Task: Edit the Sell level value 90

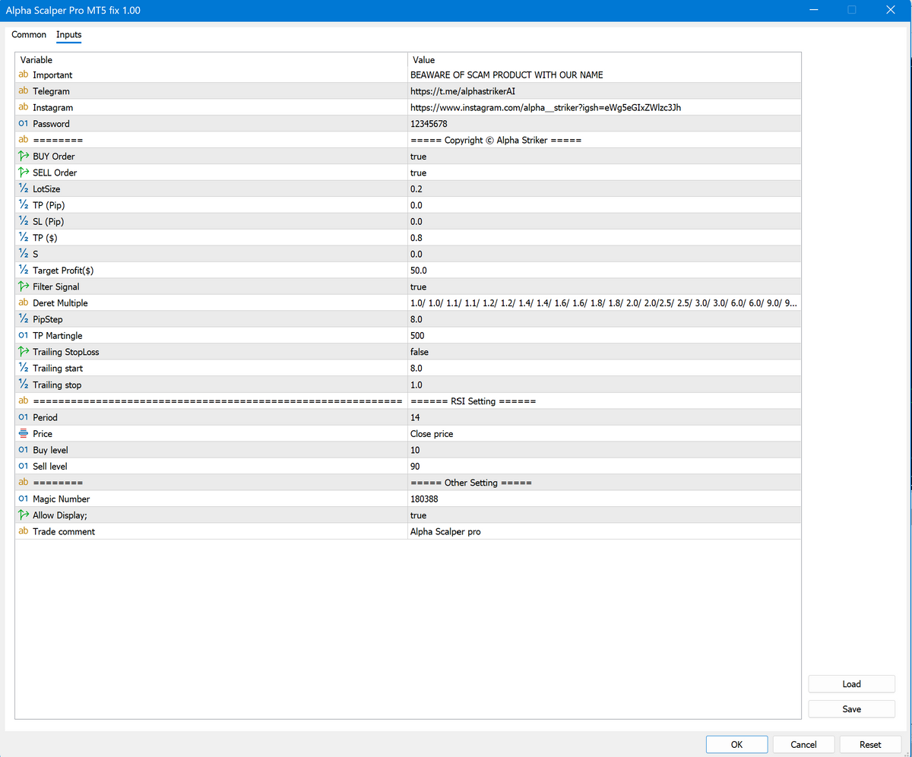Action: (x=604, y=467)
